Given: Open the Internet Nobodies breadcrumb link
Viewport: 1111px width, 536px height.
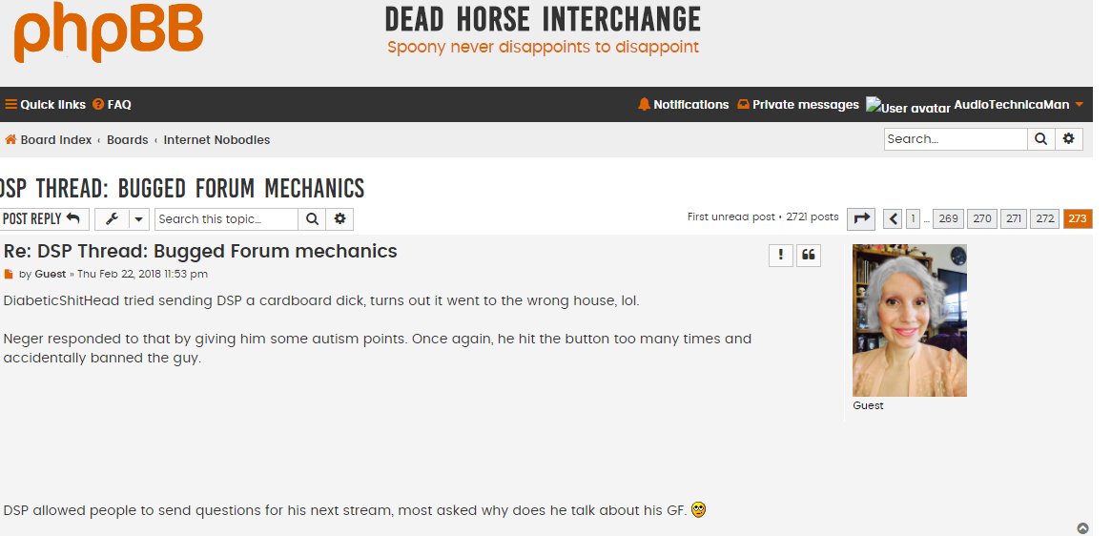Looking at the screenshot, I should click(x=216, y=139).
